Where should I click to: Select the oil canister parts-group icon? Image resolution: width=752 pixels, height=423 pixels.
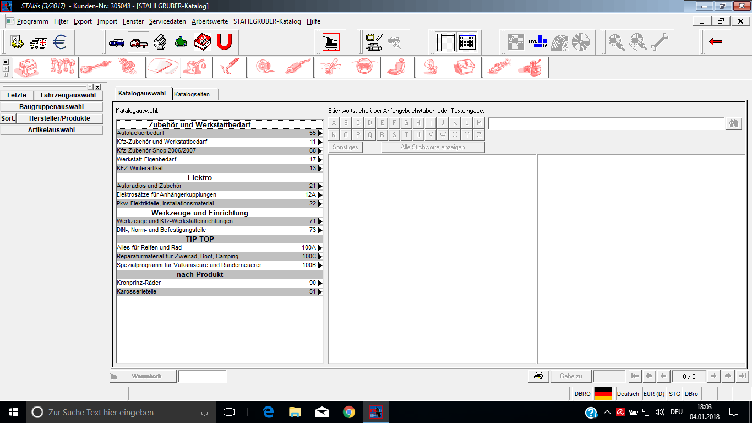tap(196, 68)
